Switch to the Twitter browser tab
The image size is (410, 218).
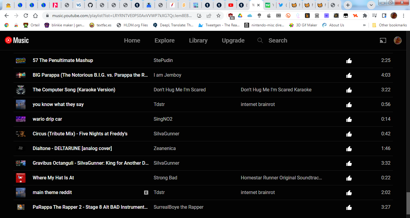(281, 5)
